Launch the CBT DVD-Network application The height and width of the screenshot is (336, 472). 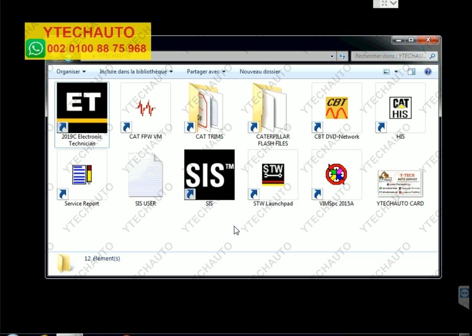point(336,107)
